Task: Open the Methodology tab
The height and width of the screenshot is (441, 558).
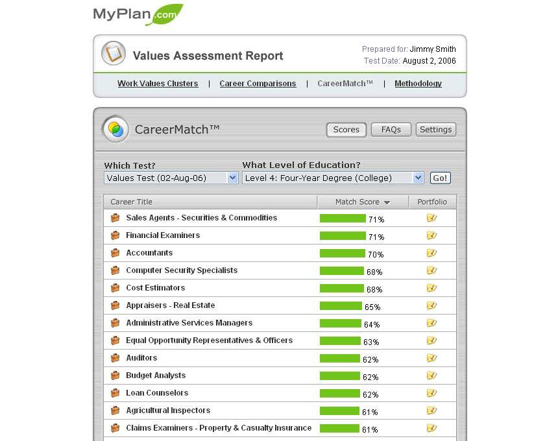Action: pos(418,84)
